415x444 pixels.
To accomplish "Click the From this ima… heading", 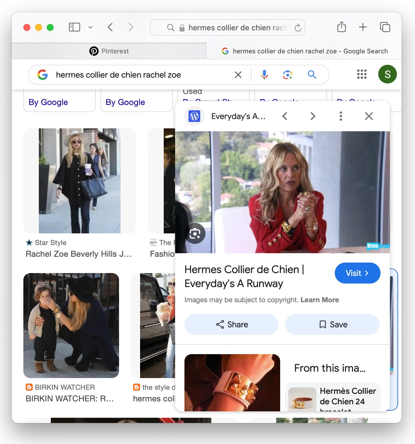I will (x=330, y=368).
